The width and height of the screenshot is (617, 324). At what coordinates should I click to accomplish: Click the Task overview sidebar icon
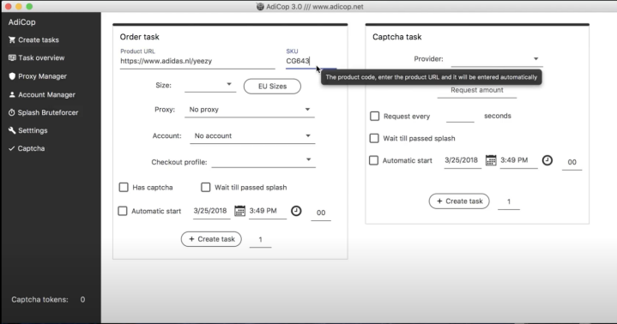click(x=12, y=57)
